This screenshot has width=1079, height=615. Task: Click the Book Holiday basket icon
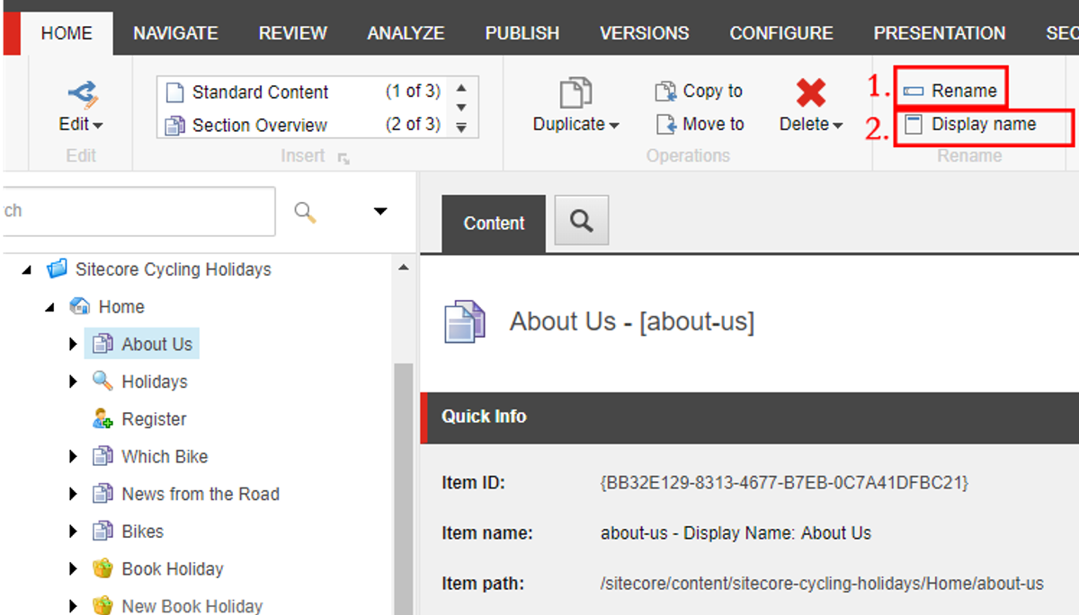(103, 568)
